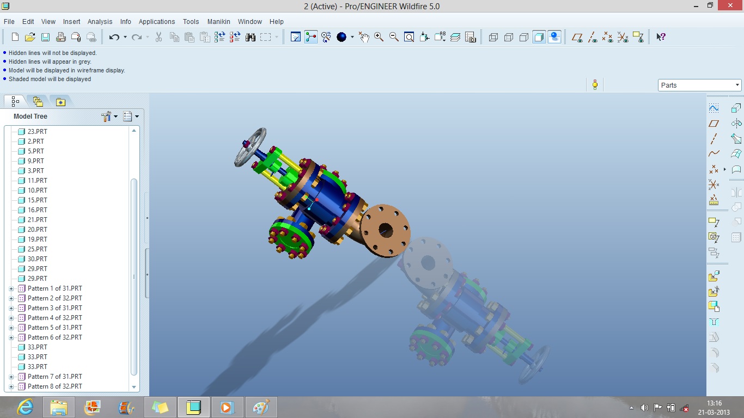Screen dimensions: 744x418
Task: Click the Add Component to Assembly icon
Action: point(714,276)
